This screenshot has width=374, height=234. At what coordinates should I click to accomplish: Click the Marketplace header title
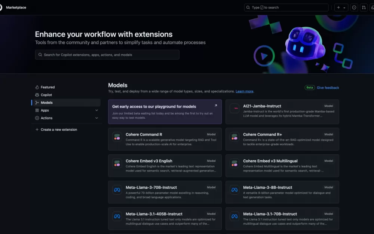16,7
